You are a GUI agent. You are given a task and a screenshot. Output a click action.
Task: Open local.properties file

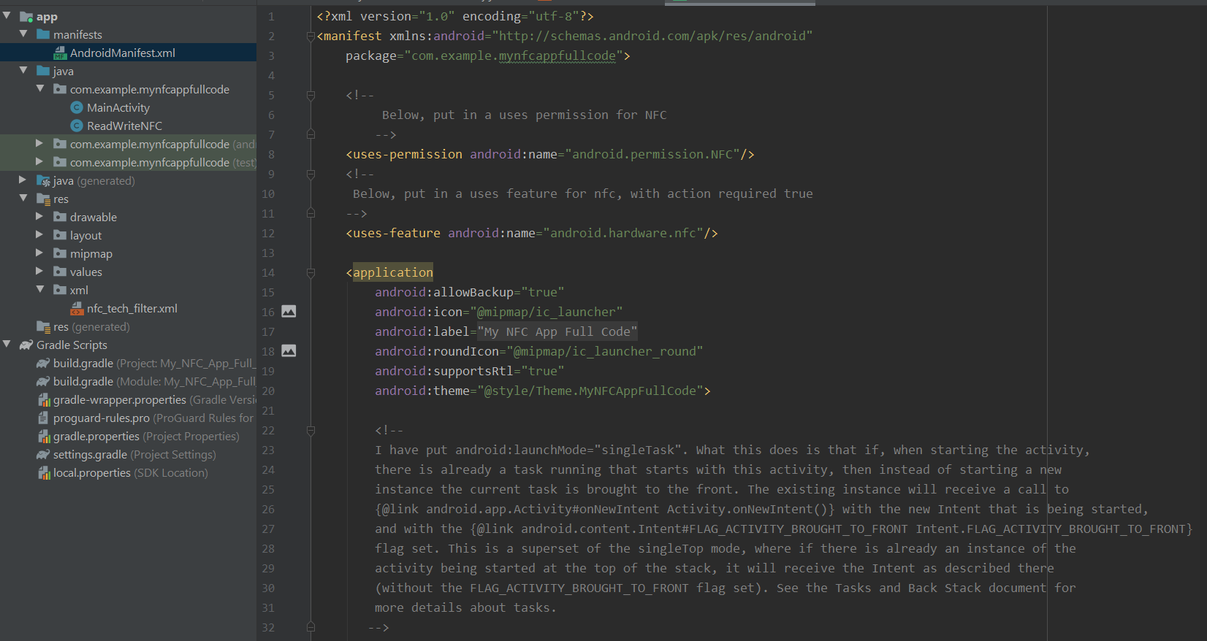[x=91, y=473]
